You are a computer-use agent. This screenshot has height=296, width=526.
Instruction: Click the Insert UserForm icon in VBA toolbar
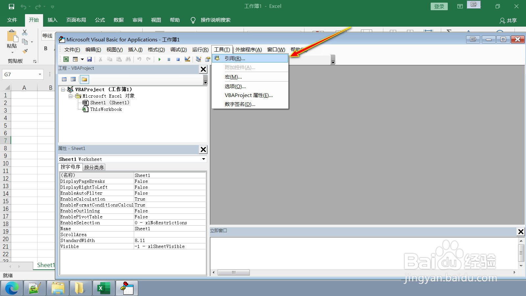(x=75, y=59)
